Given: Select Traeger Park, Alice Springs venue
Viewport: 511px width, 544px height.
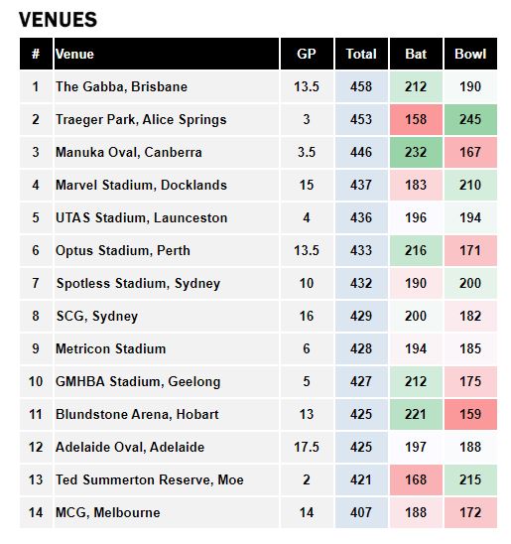Looking at the screenshot, I should 141,120.
